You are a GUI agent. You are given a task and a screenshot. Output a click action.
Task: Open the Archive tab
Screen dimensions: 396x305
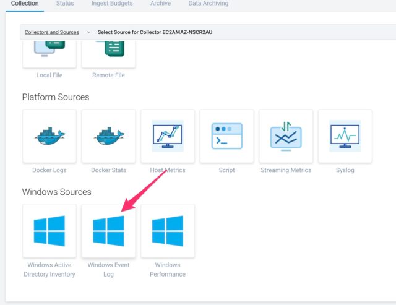coord(161,4)
